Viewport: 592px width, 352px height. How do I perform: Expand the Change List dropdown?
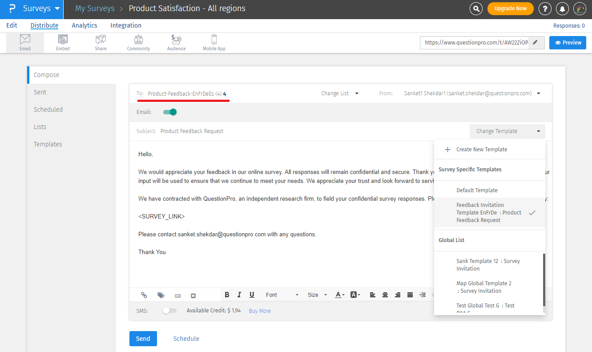pos(340,93)
